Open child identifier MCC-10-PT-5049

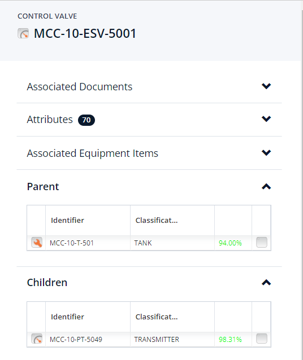(76, 339)
